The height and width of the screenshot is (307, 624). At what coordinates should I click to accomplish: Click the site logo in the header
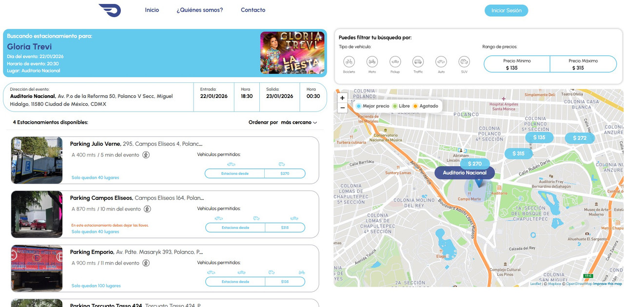(x=110, y=10)
